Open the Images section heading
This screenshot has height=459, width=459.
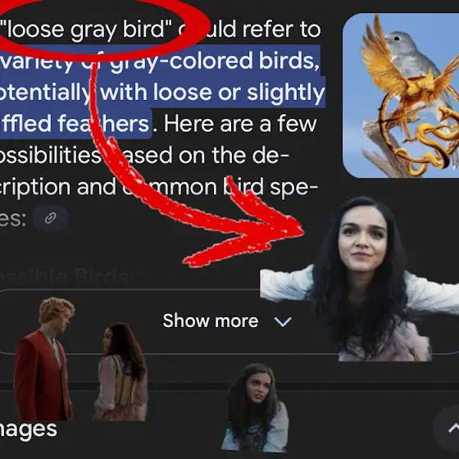(x=29, y=429)
